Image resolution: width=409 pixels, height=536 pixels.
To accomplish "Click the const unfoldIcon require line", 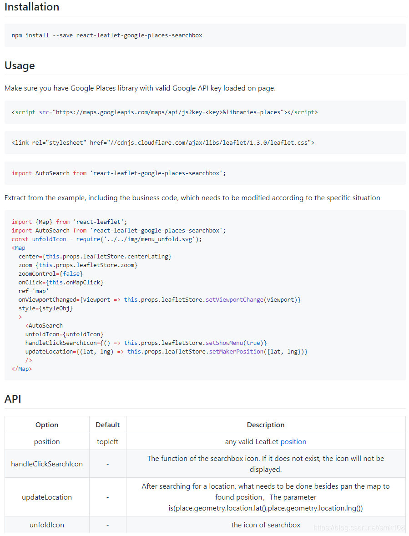I will coord(106,239).
